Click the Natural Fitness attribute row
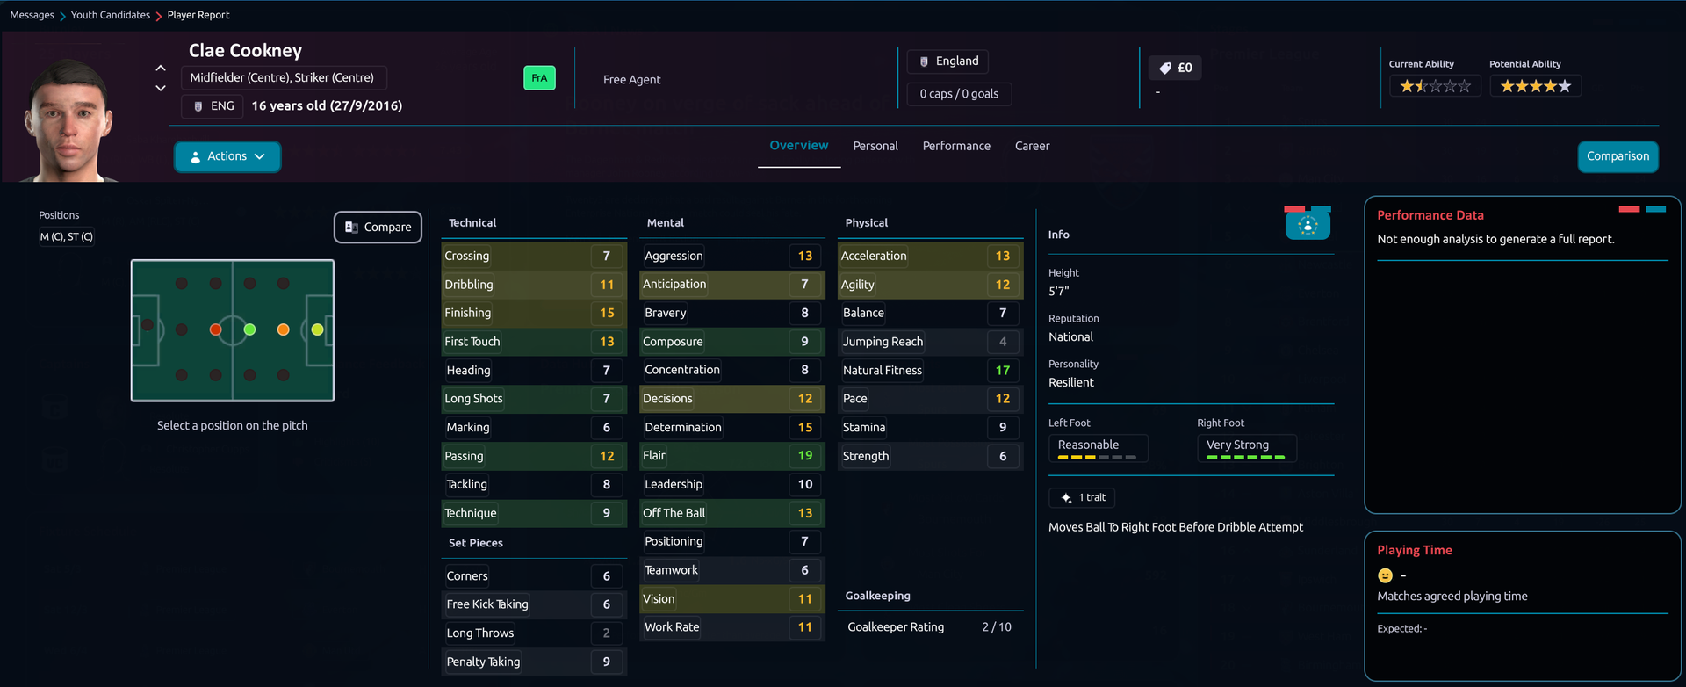 click(x=931, y=371)
